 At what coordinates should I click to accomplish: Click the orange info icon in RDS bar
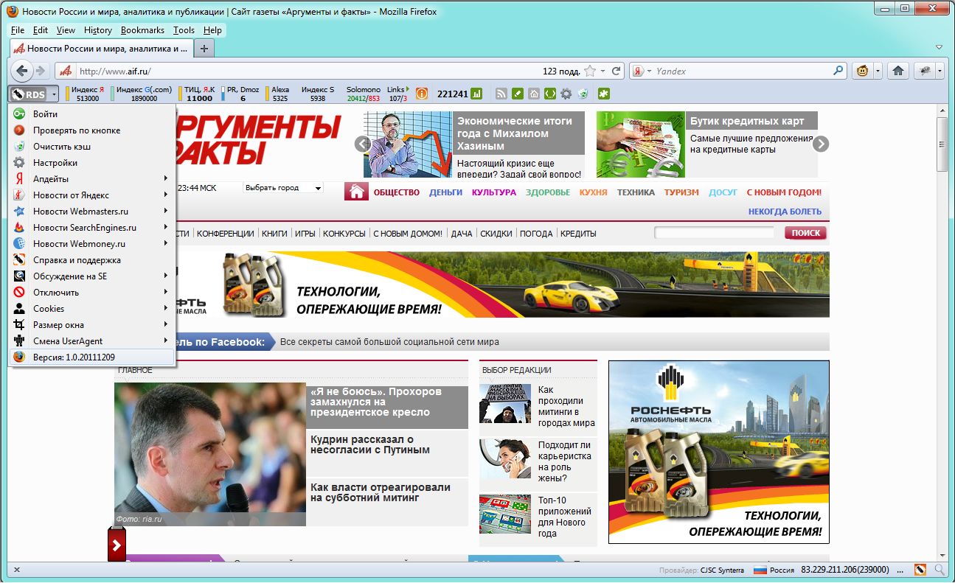point(422,94)
